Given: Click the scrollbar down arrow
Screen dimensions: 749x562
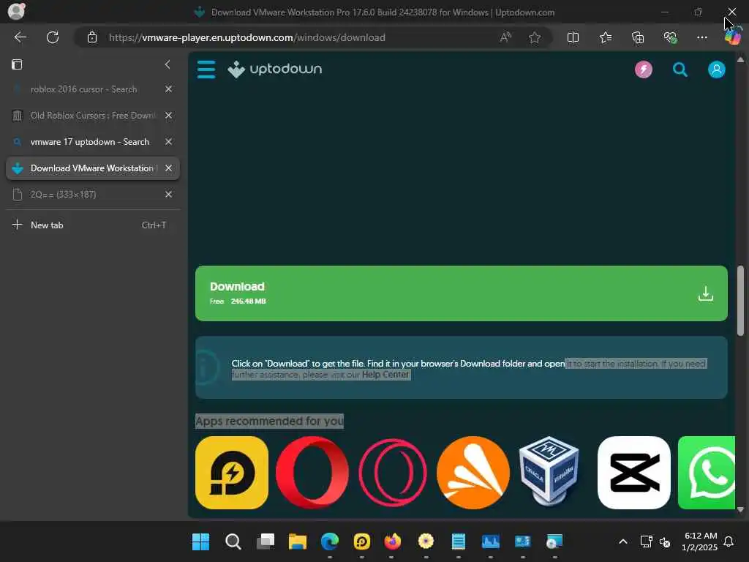Looking at the screenshot, I should [x=740, y=509].
